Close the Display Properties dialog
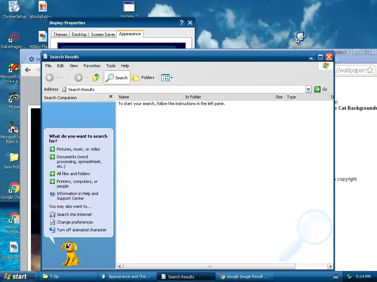 [x=190, y=23]
